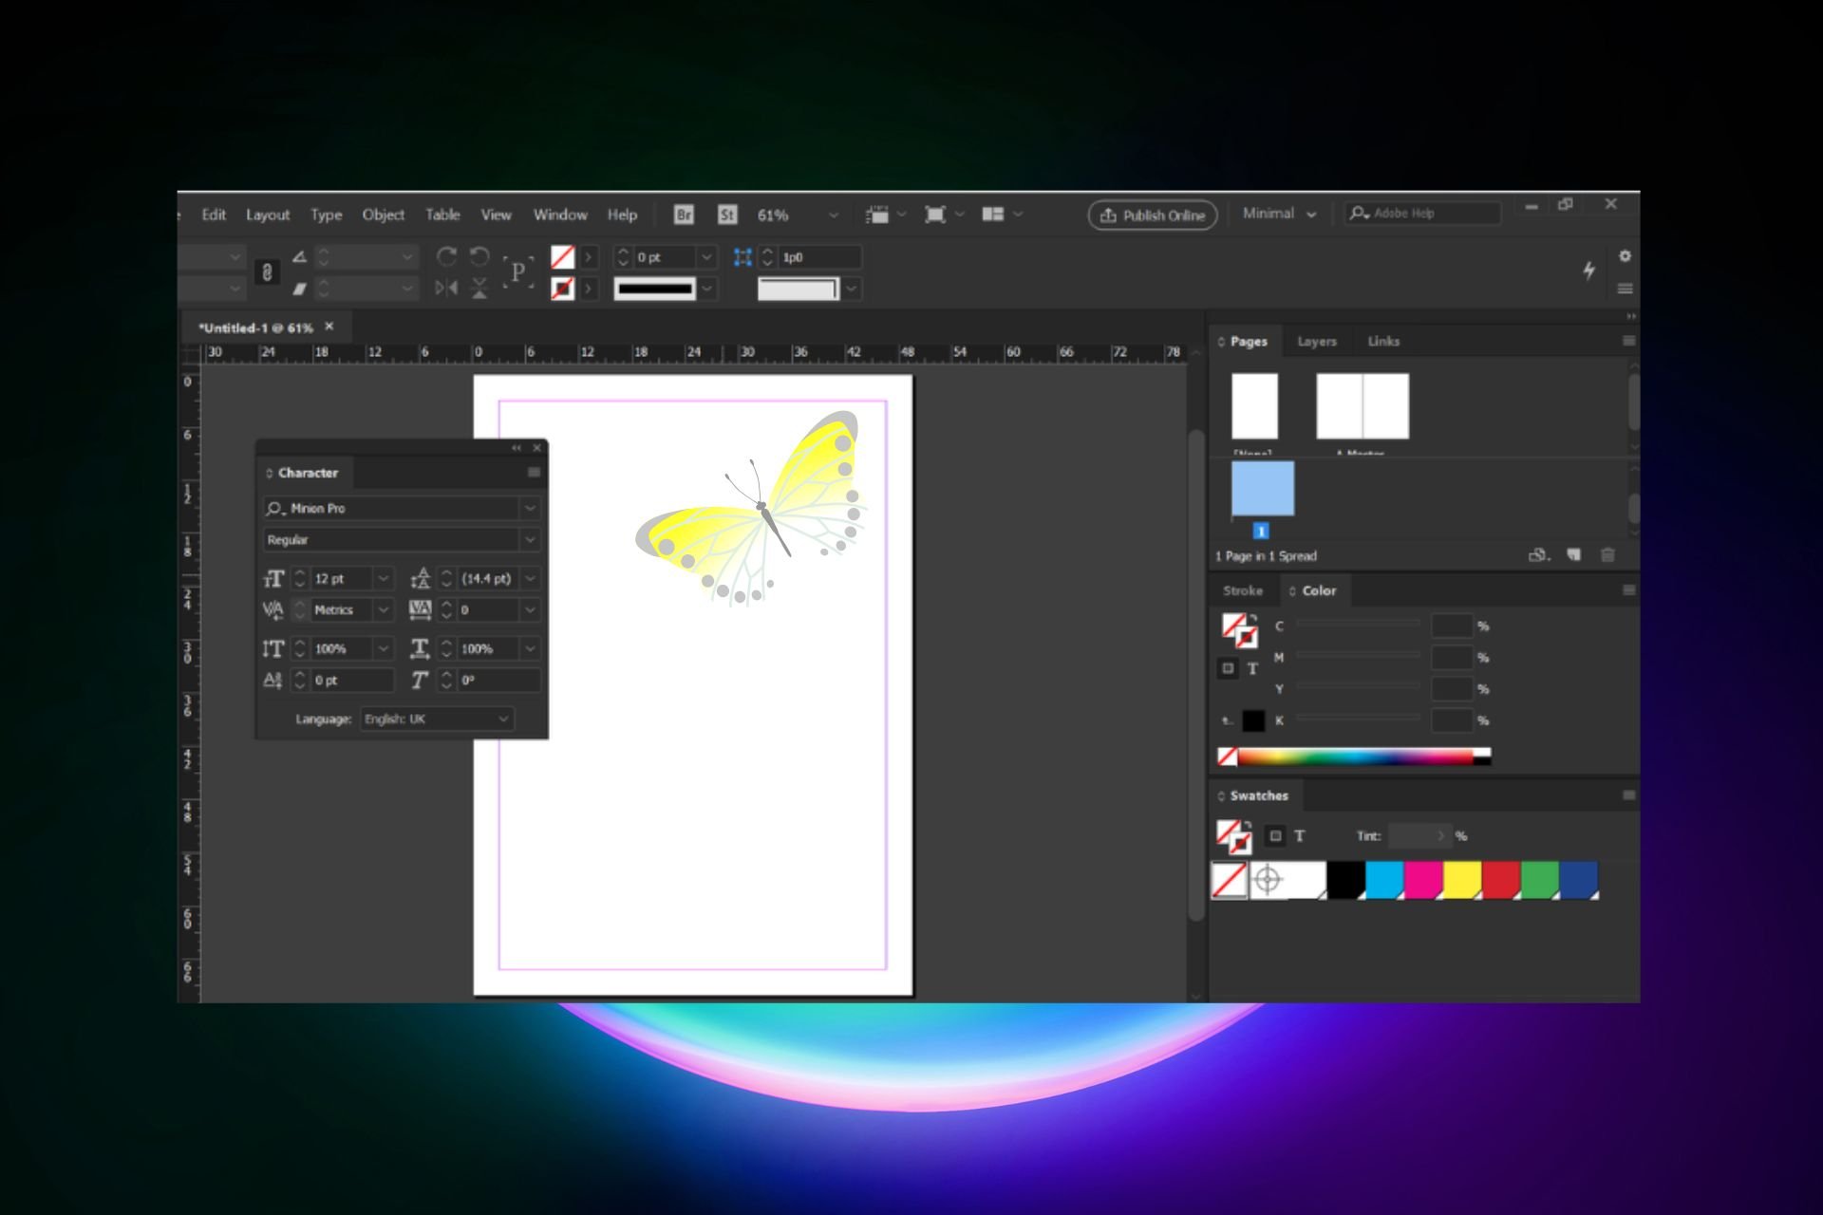Viewport: 1823px width, 1215px height.
Task: Close the Character panel
Action: [537, 448]
